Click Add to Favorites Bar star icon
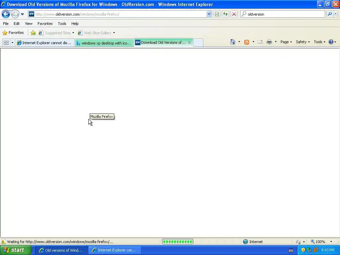The height and width of the screenshot is (255, 340). coord(33,33)
